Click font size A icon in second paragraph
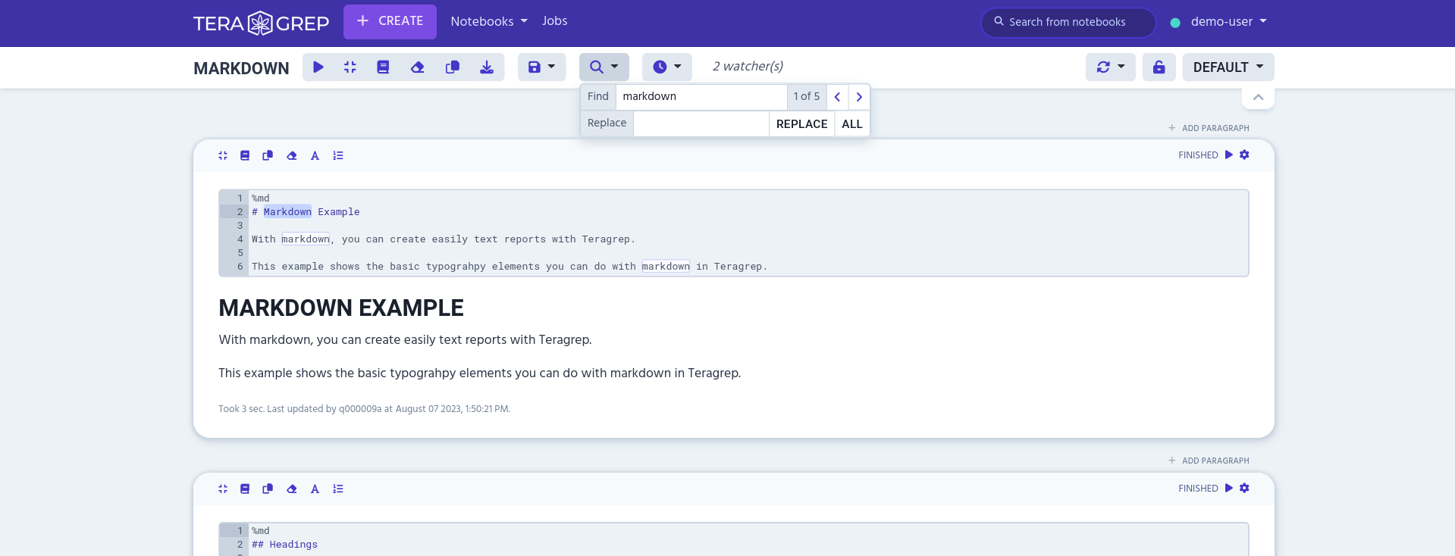The image size is (1455, 556). point(315,489)
